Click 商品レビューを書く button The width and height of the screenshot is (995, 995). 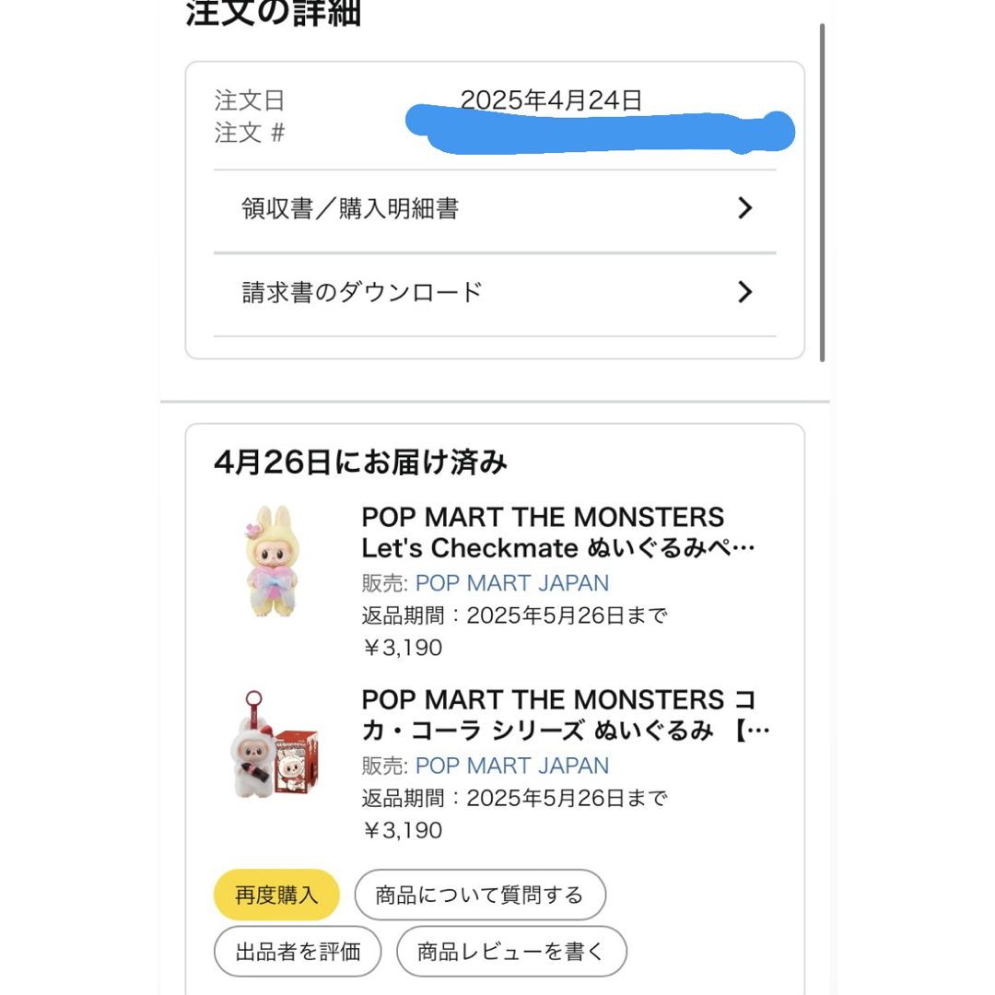tap(511, 951)
